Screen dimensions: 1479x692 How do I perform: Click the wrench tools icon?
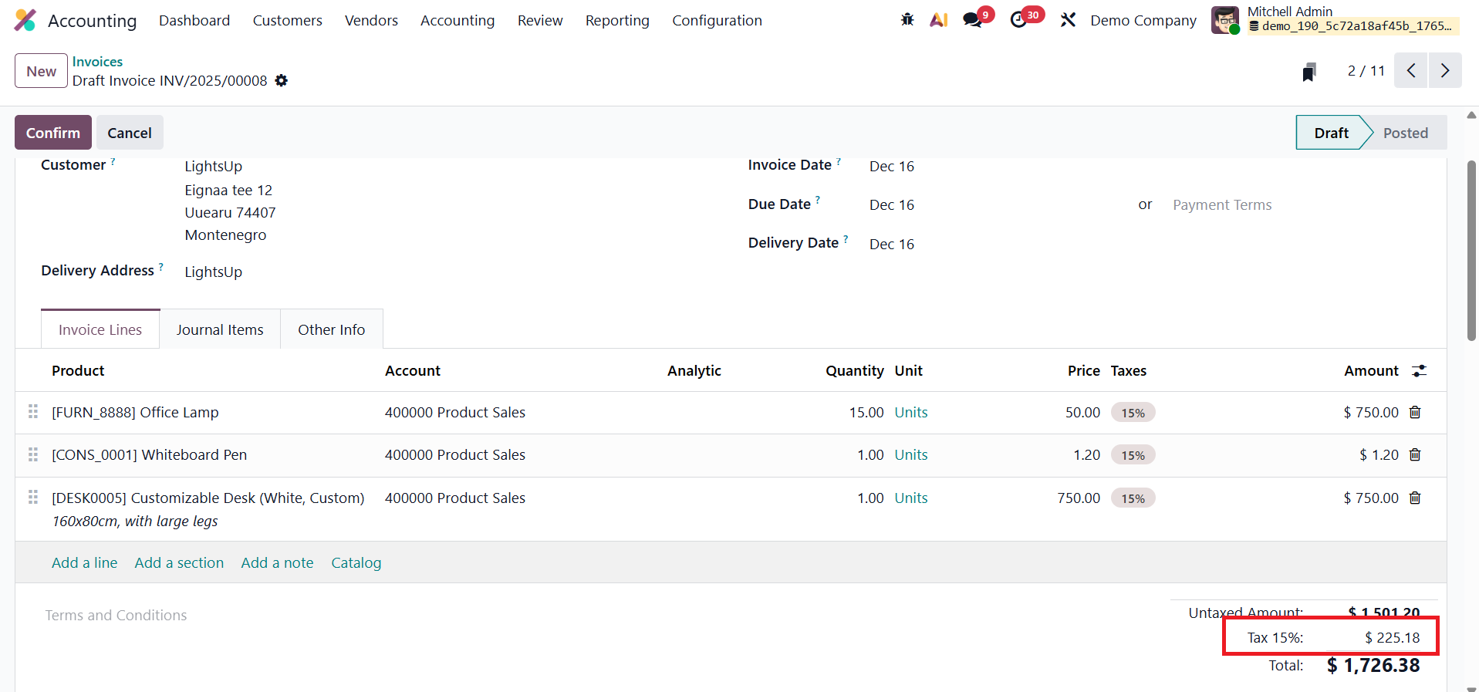coord(1068,20)
